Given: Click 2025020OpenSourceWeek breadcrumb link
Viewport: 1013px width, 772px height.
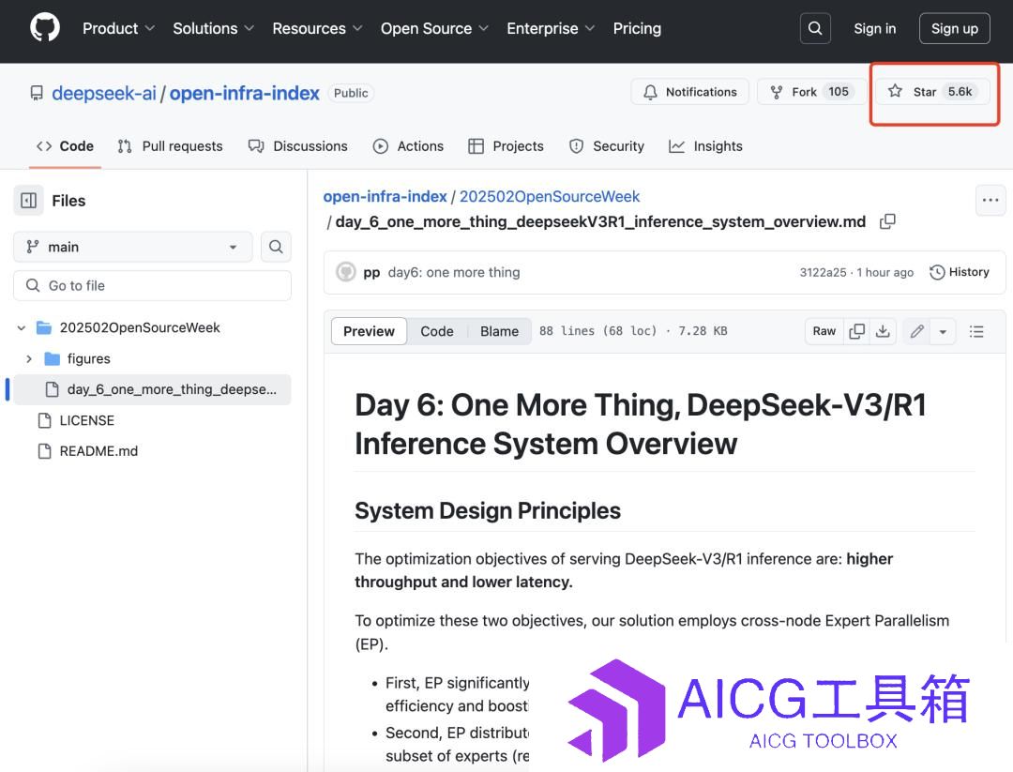Looking at the screenshot, I should coord(549,196).
